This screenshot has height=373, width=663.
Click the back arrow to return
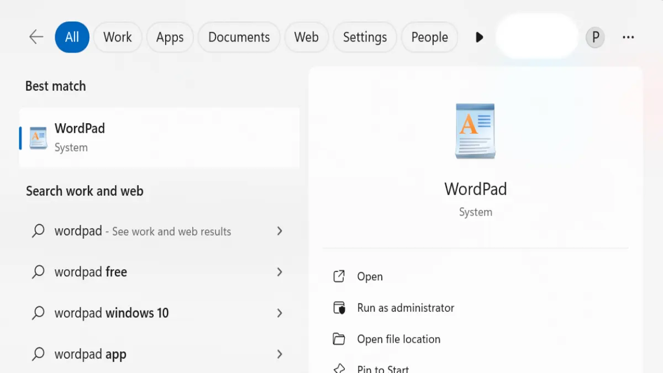(x=35, y=36)
